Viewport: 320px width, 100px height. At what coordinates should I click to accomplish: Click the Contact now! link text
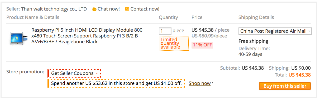145,9
